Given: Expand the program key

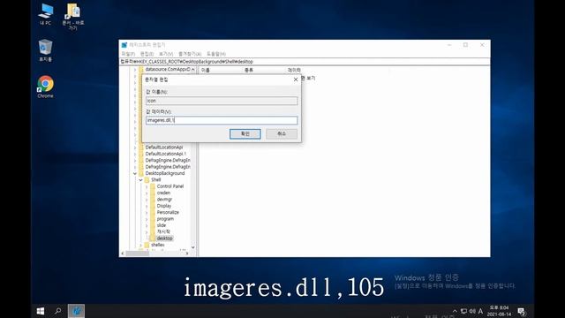Looking at the screenshot, I should (x=147, y=219).
